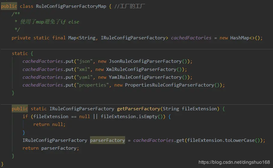The image size is (273, 168).
Task: Click 'fileExtension.toLowerCase()' call
Action: click(x=223, y=140)
